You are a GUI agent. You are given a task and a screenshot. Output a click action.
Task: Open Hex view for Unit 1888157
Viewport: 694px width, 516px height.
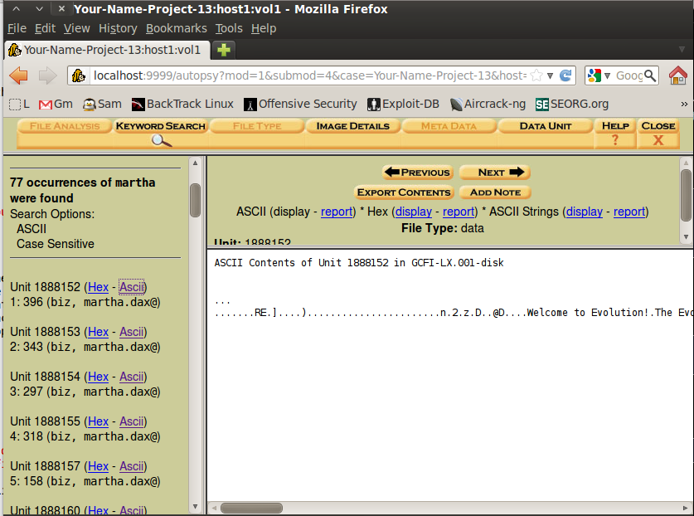pyautogui.click(x=98, y=466)
